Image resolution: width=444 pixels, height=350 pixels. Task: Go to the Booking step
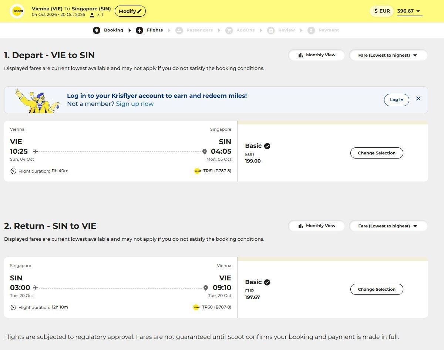pyautogui.click(x=113, y=30)
